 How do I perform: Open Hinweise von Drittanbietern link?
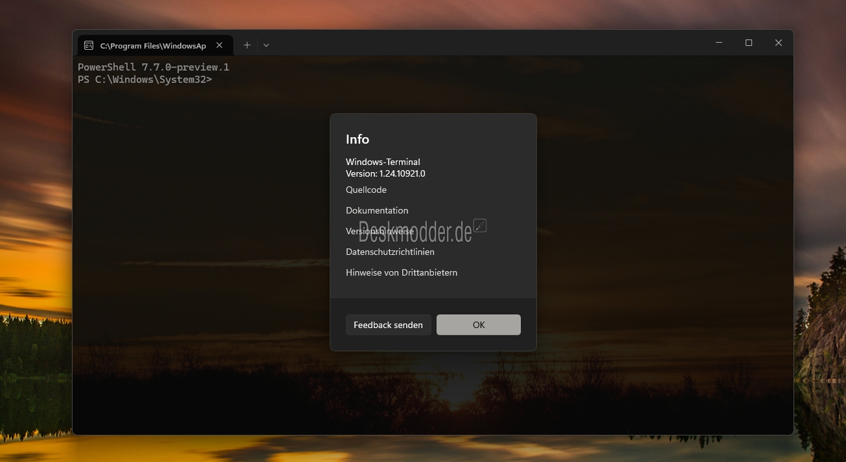pos(402,272)
